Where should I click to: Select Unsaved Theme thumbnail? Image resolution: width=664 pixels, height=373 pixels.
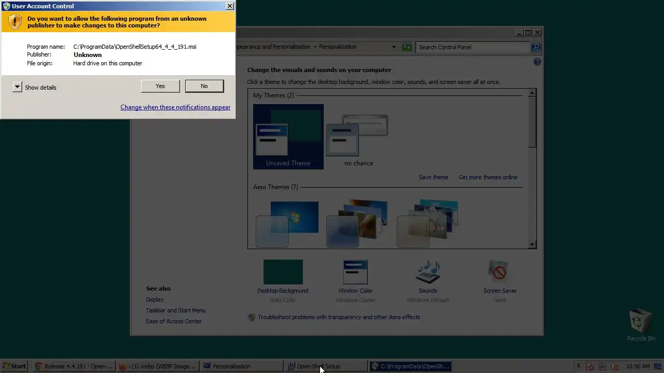[x=288, y=137]
